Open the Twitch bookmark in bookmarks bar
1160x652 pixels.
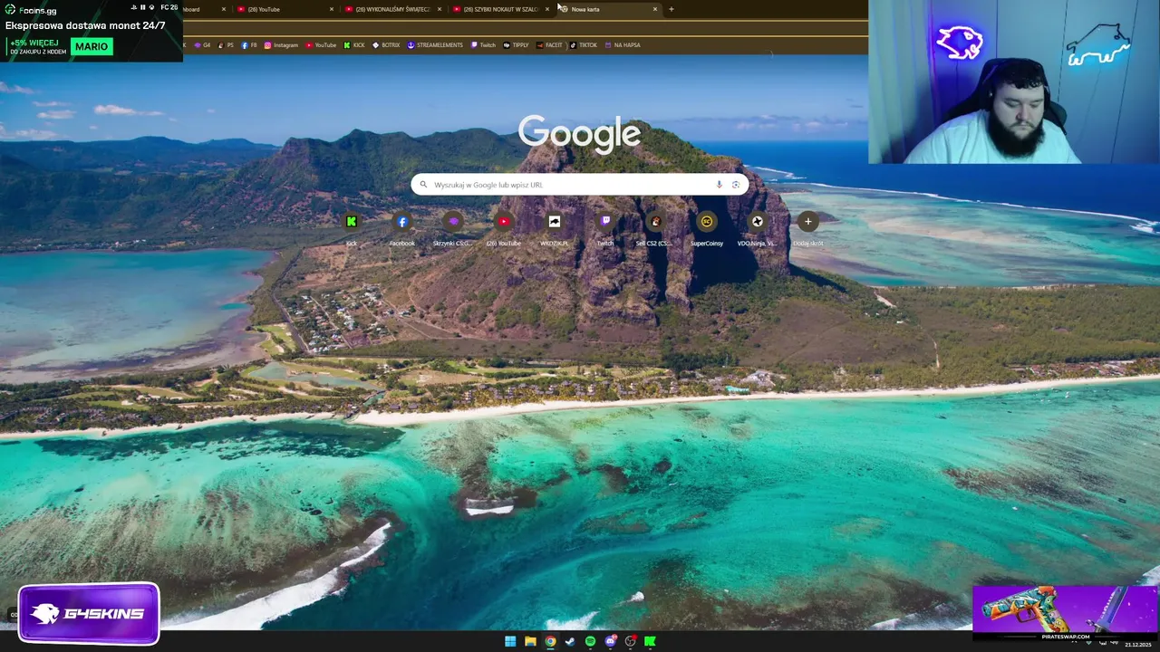point(483,45)
